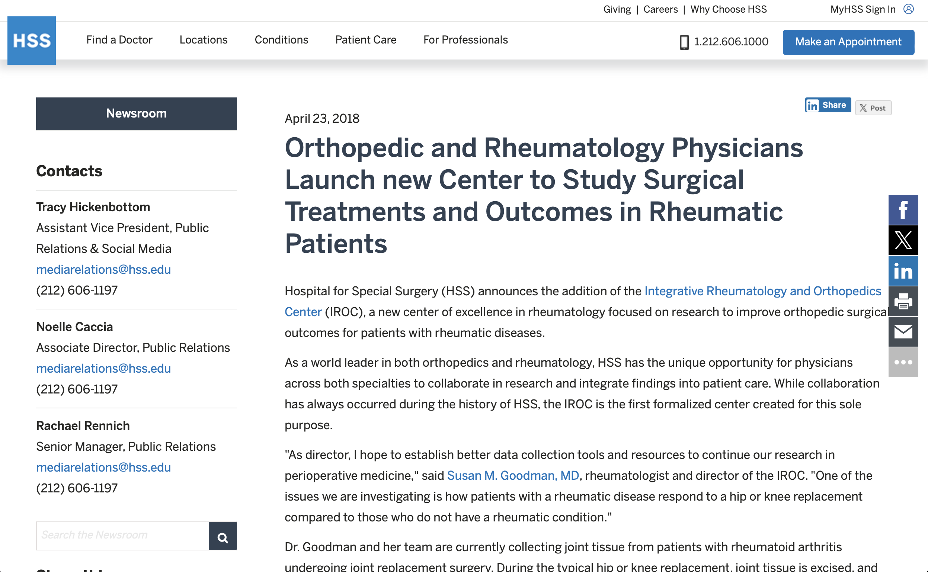928x572 pixels.
Task: Click the X icon in share sidebar
Action: 903,240
